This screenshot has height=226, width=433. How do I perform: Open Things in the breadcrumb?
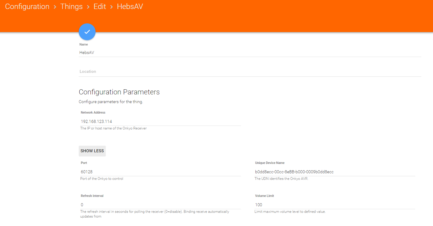[x=72, y=7]
